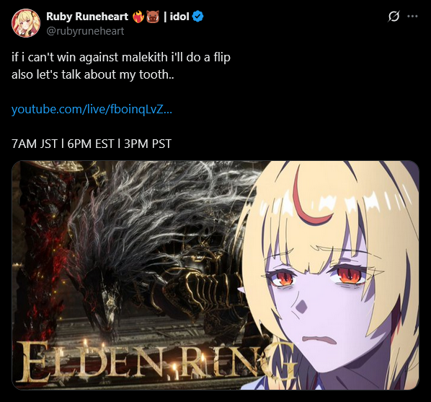Click the word "idol" in the name

[x=179, y=17]
